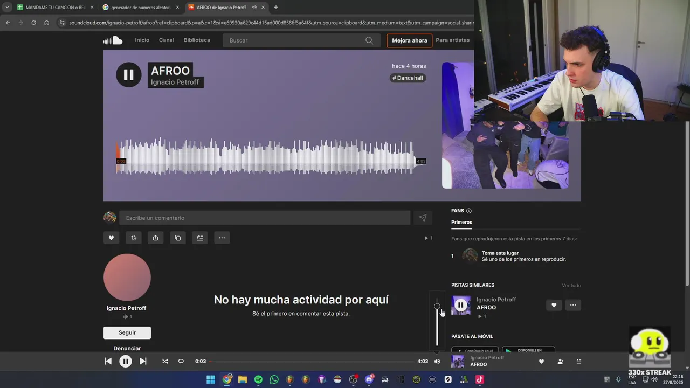The height and width of the screenshot is (388, 690).
Task: Pause AFROO in Pistas Similares list
Action: click(x=460, y=305)
